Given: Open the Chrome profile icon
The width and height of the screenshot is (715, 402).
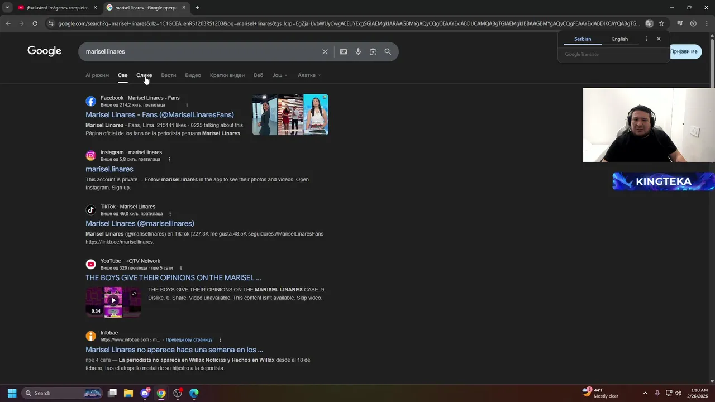Looking at the screenshot, I should (x=693, y=23).
